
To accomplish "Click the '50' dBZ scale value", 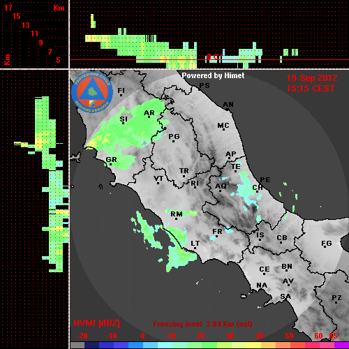I will point(289,336).
